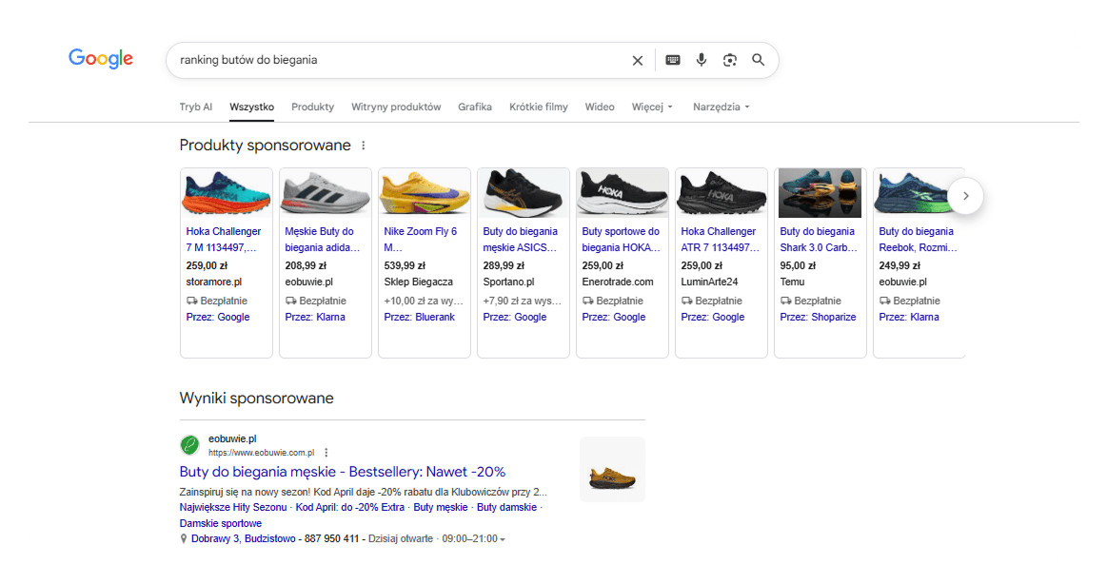Open 'Buty męskie' sitelink
The image size is (1107, 584).
[x=441, y=507]
